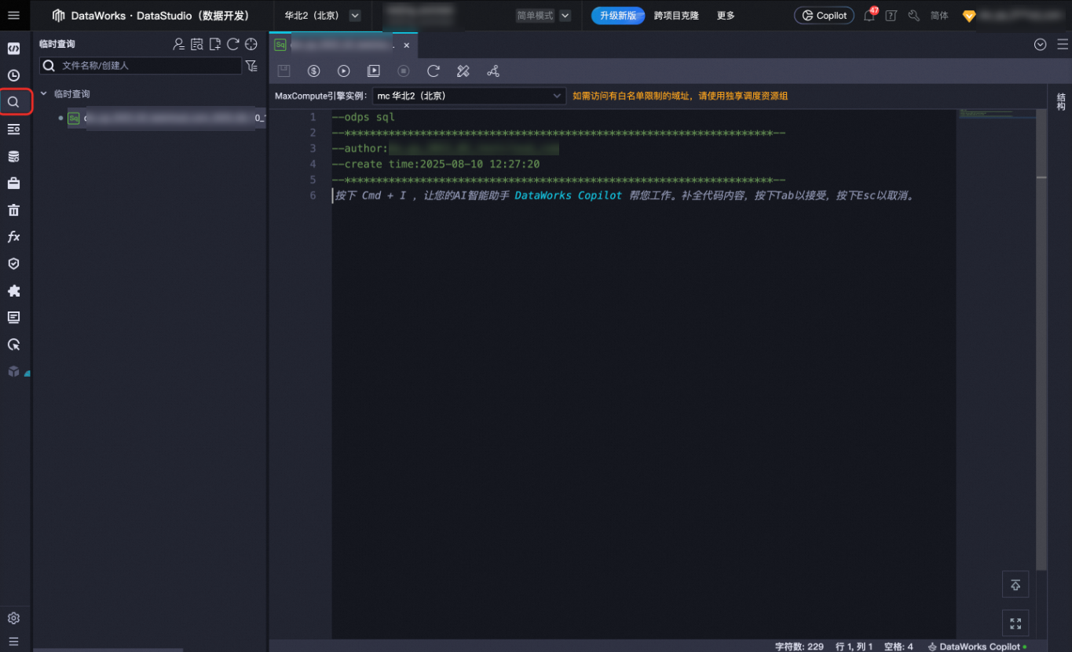Click the DataWorks DataStudio logo title
This screenshot has height=652, width=1072.
151,16
